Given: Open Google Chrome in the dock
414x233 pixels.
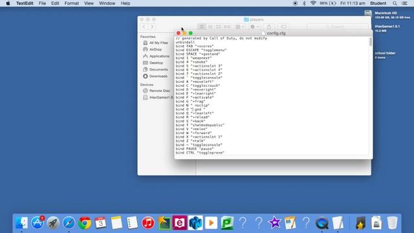Looking at the screenshot, I should click(x=85, y=223).
